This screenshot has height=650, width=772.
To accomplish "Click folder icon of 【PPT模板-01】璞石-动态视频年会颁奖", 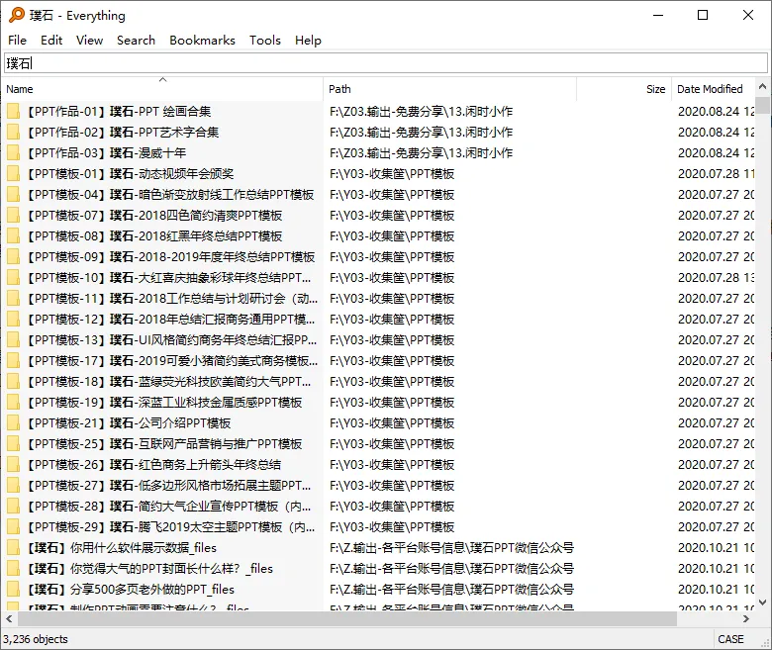I will coord(13,174).
